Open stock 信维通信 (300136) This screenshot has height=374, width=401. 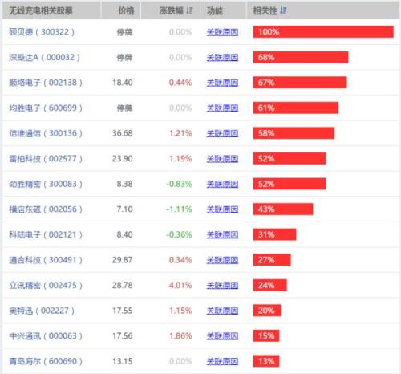(x=46, y=133)
